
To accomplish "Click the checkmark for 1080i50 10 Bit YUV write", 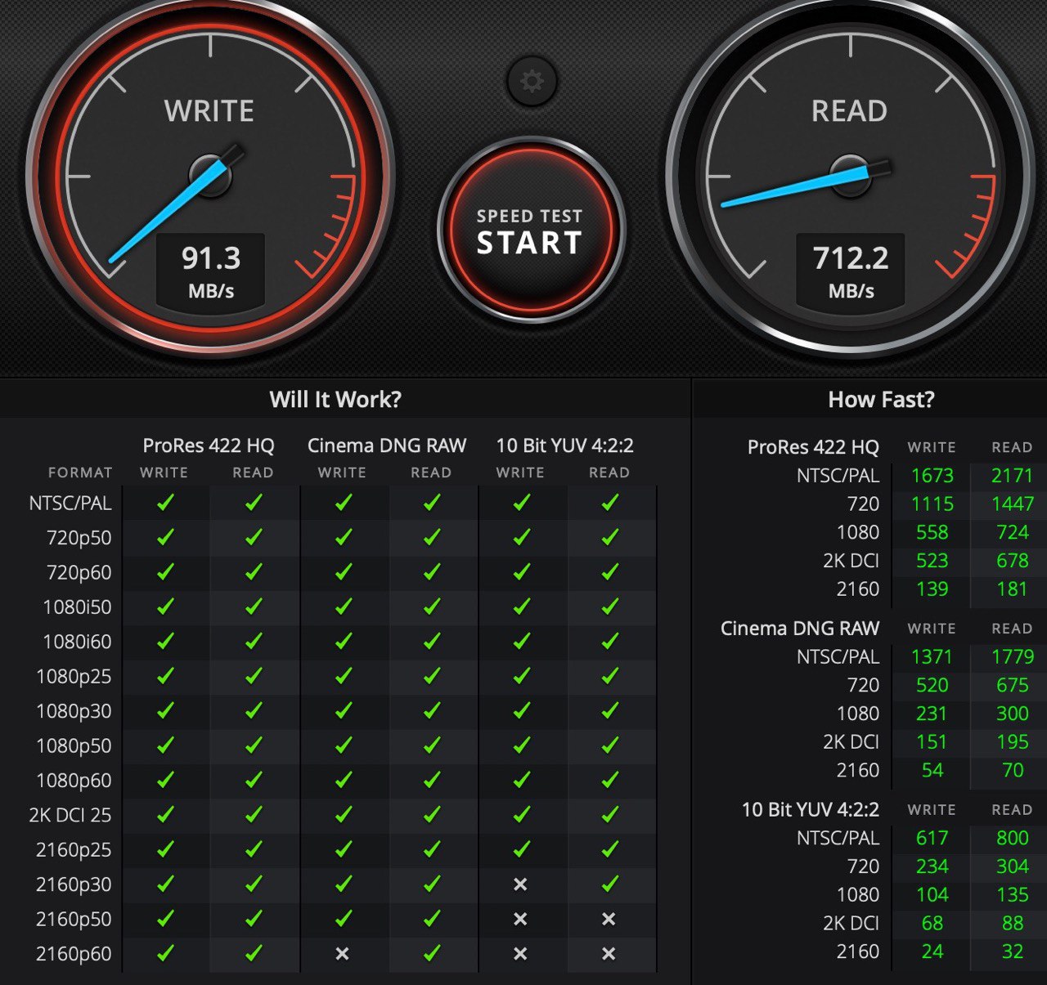I will pyautogui.click(x=521, y=606).
